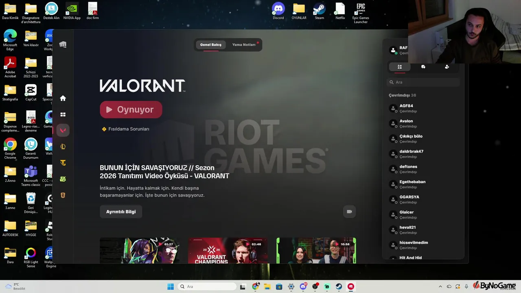Select the Legends of Runeterra sidebar icon
The height and width of the screenshot is (293, 521).
click(x=63, y=195)
